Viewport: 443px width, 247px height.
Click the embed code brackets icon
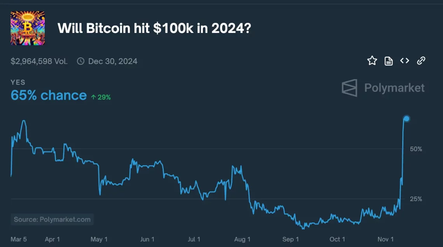click(x=405, y=60)
